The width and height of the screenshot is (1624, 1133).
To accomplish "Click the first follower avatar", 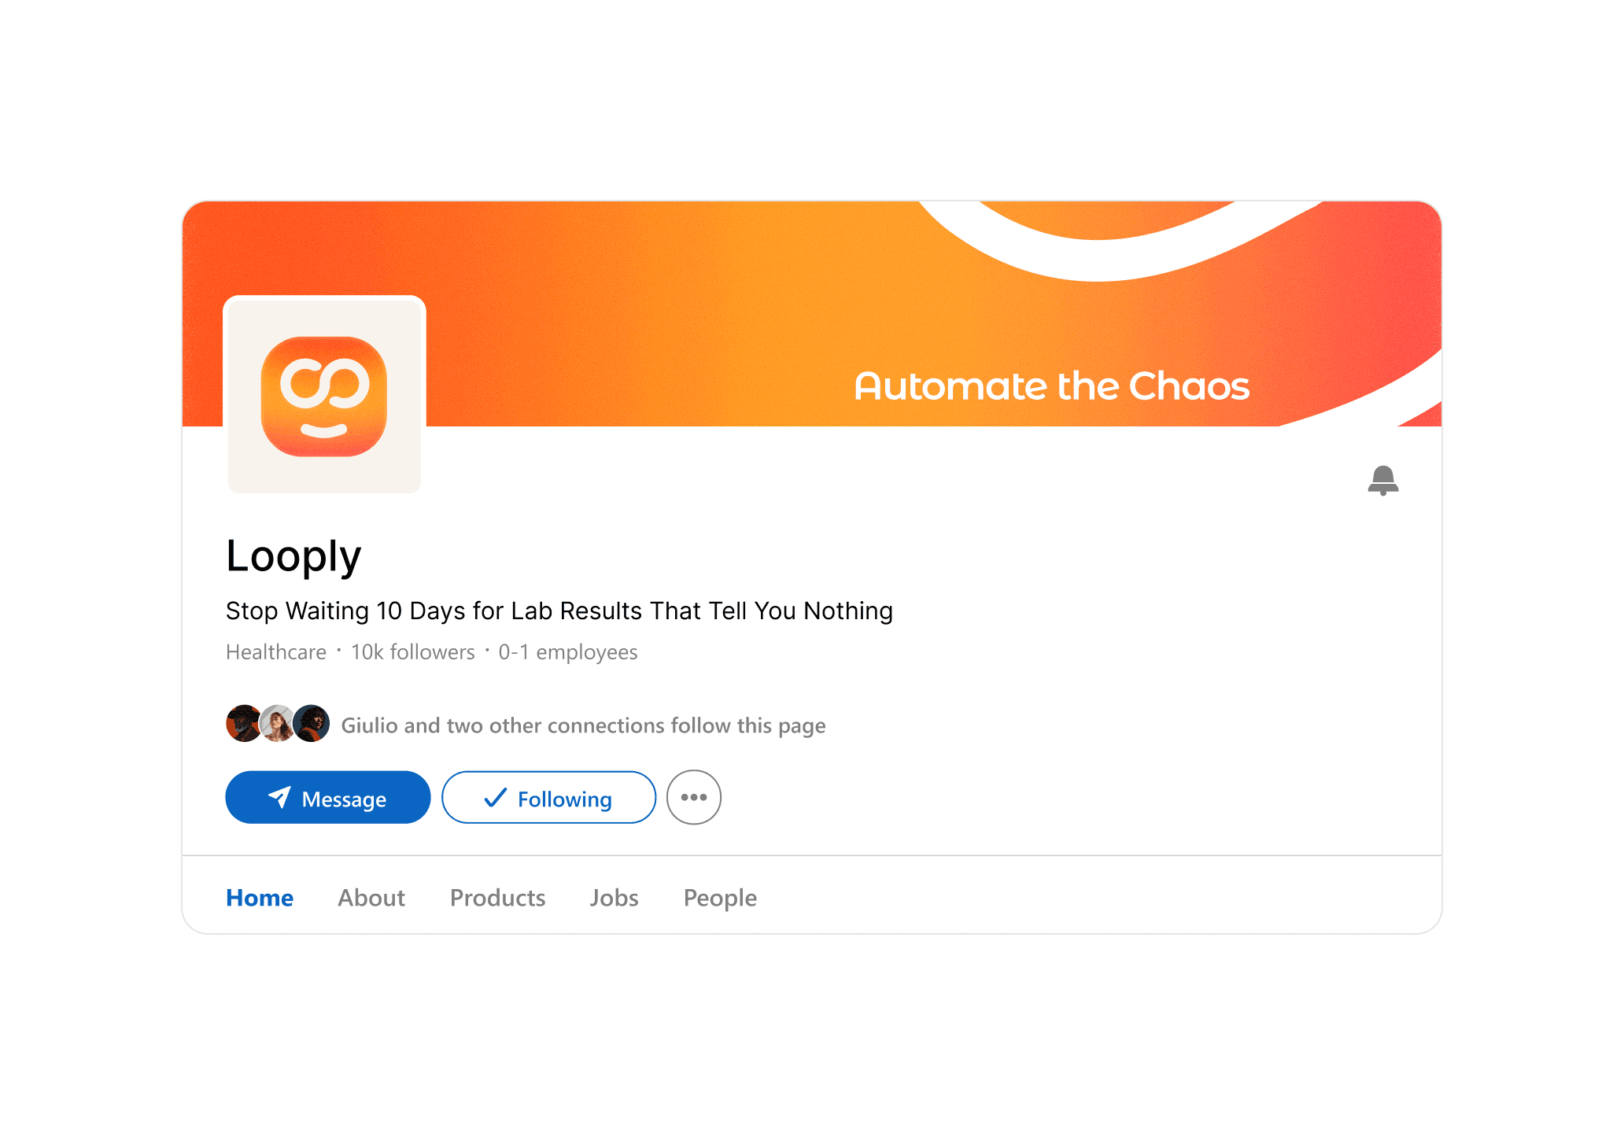I will (244, 723).
